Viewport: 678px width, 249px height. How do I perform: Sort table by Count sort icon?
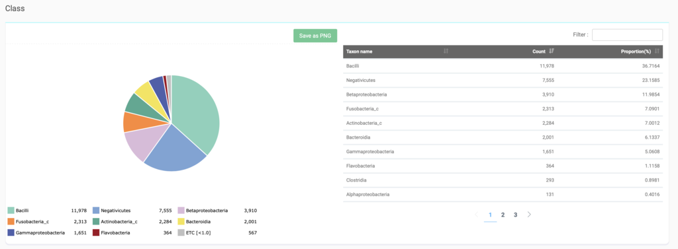coord(552,52)
